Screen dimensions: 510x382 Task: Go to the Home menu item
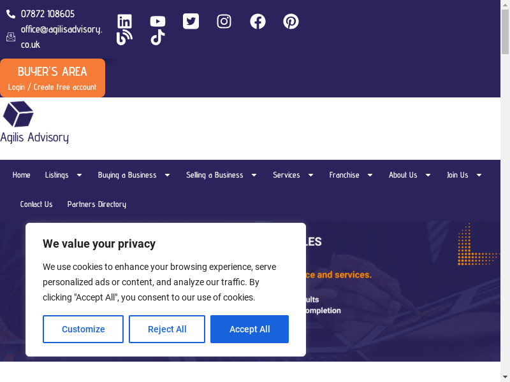(22, 175)
